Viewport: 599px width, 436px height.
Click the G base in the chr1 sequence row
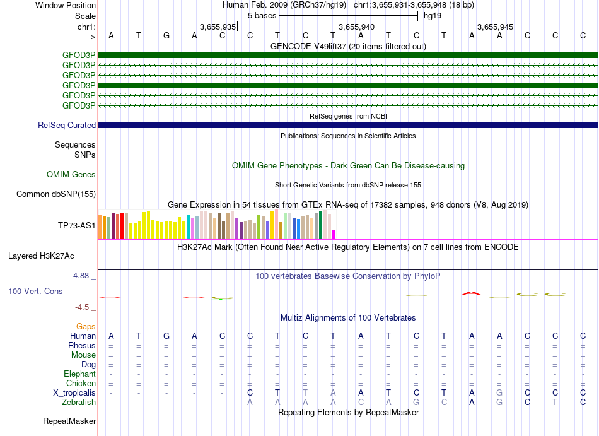click(x=166, y=36)
